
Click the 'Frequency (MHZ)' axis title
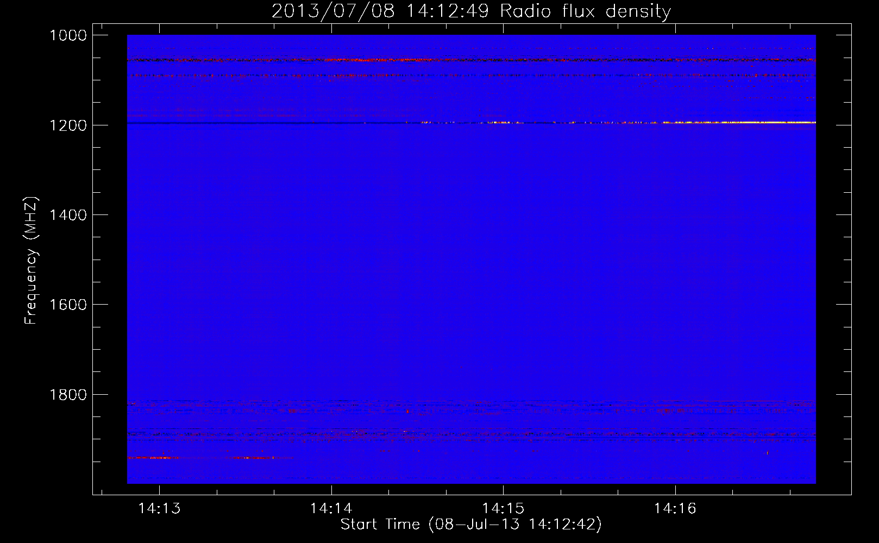pos(31,260)
